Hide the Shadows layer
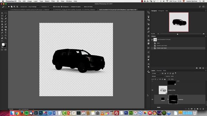The width and height of the screenshot is (207, 116). coord(152,100)
